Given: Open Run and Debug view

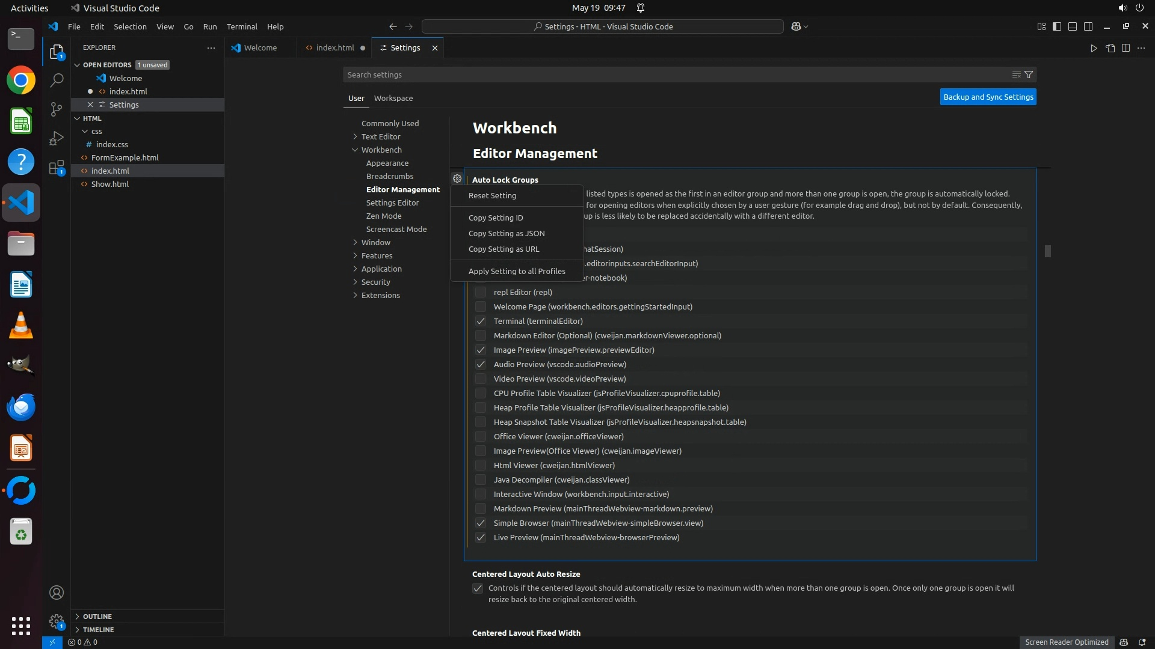Looking at the screenshot, I should (x=57, y=138).
